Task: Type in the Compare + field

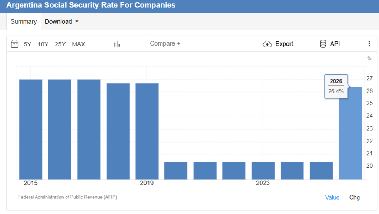Action: [x=192, y=43]
